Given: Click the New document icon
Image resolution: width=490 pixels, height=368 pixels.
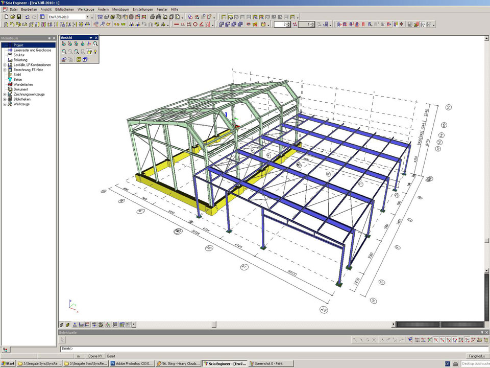Looking at the screenshot, I should 6,17.
